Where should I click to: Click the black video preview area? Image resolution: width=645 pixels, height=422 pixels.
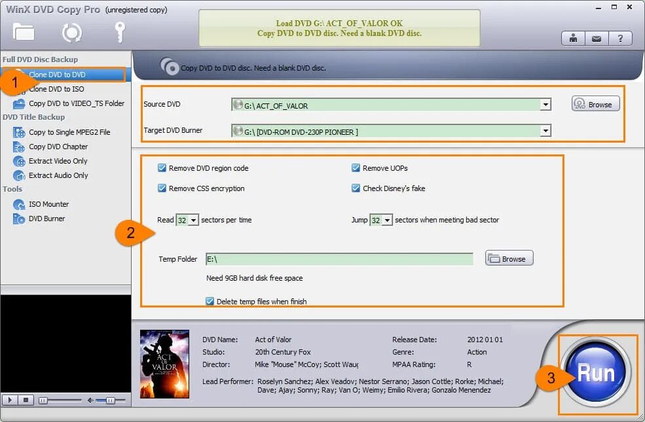click(66, 343)
